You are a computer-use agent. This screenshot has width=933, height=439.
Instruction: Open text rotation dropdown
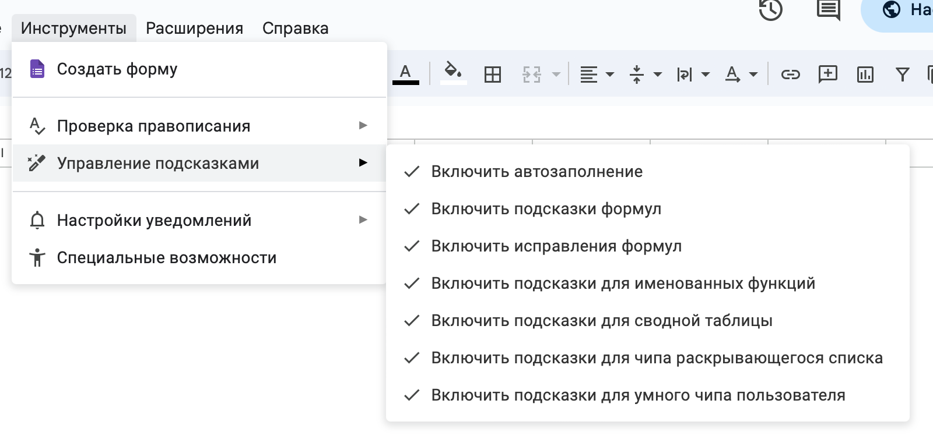coord(741,75)
